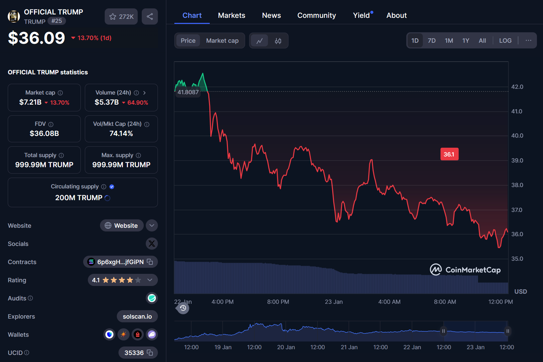This screenshot has height=362, width=543.
Task: Copy the contract address icon
Action: tap(150, 262)
